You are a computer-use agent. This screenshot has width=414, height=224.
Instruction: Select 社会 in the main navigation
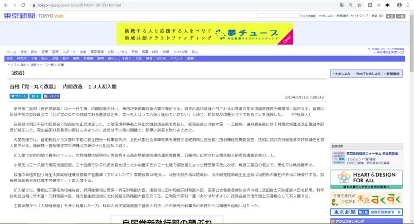[24, 52]
